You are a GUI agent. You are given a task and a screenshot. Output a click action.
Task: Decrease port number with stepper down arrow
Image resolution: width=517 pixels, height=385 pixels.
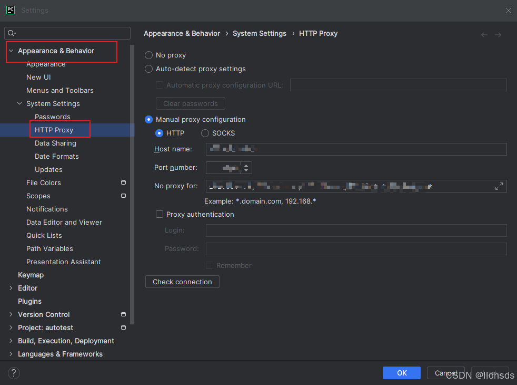246,170
